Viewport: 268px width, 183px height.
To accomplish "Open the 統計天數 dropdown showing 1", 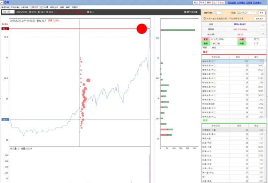I will click(218, 13).
